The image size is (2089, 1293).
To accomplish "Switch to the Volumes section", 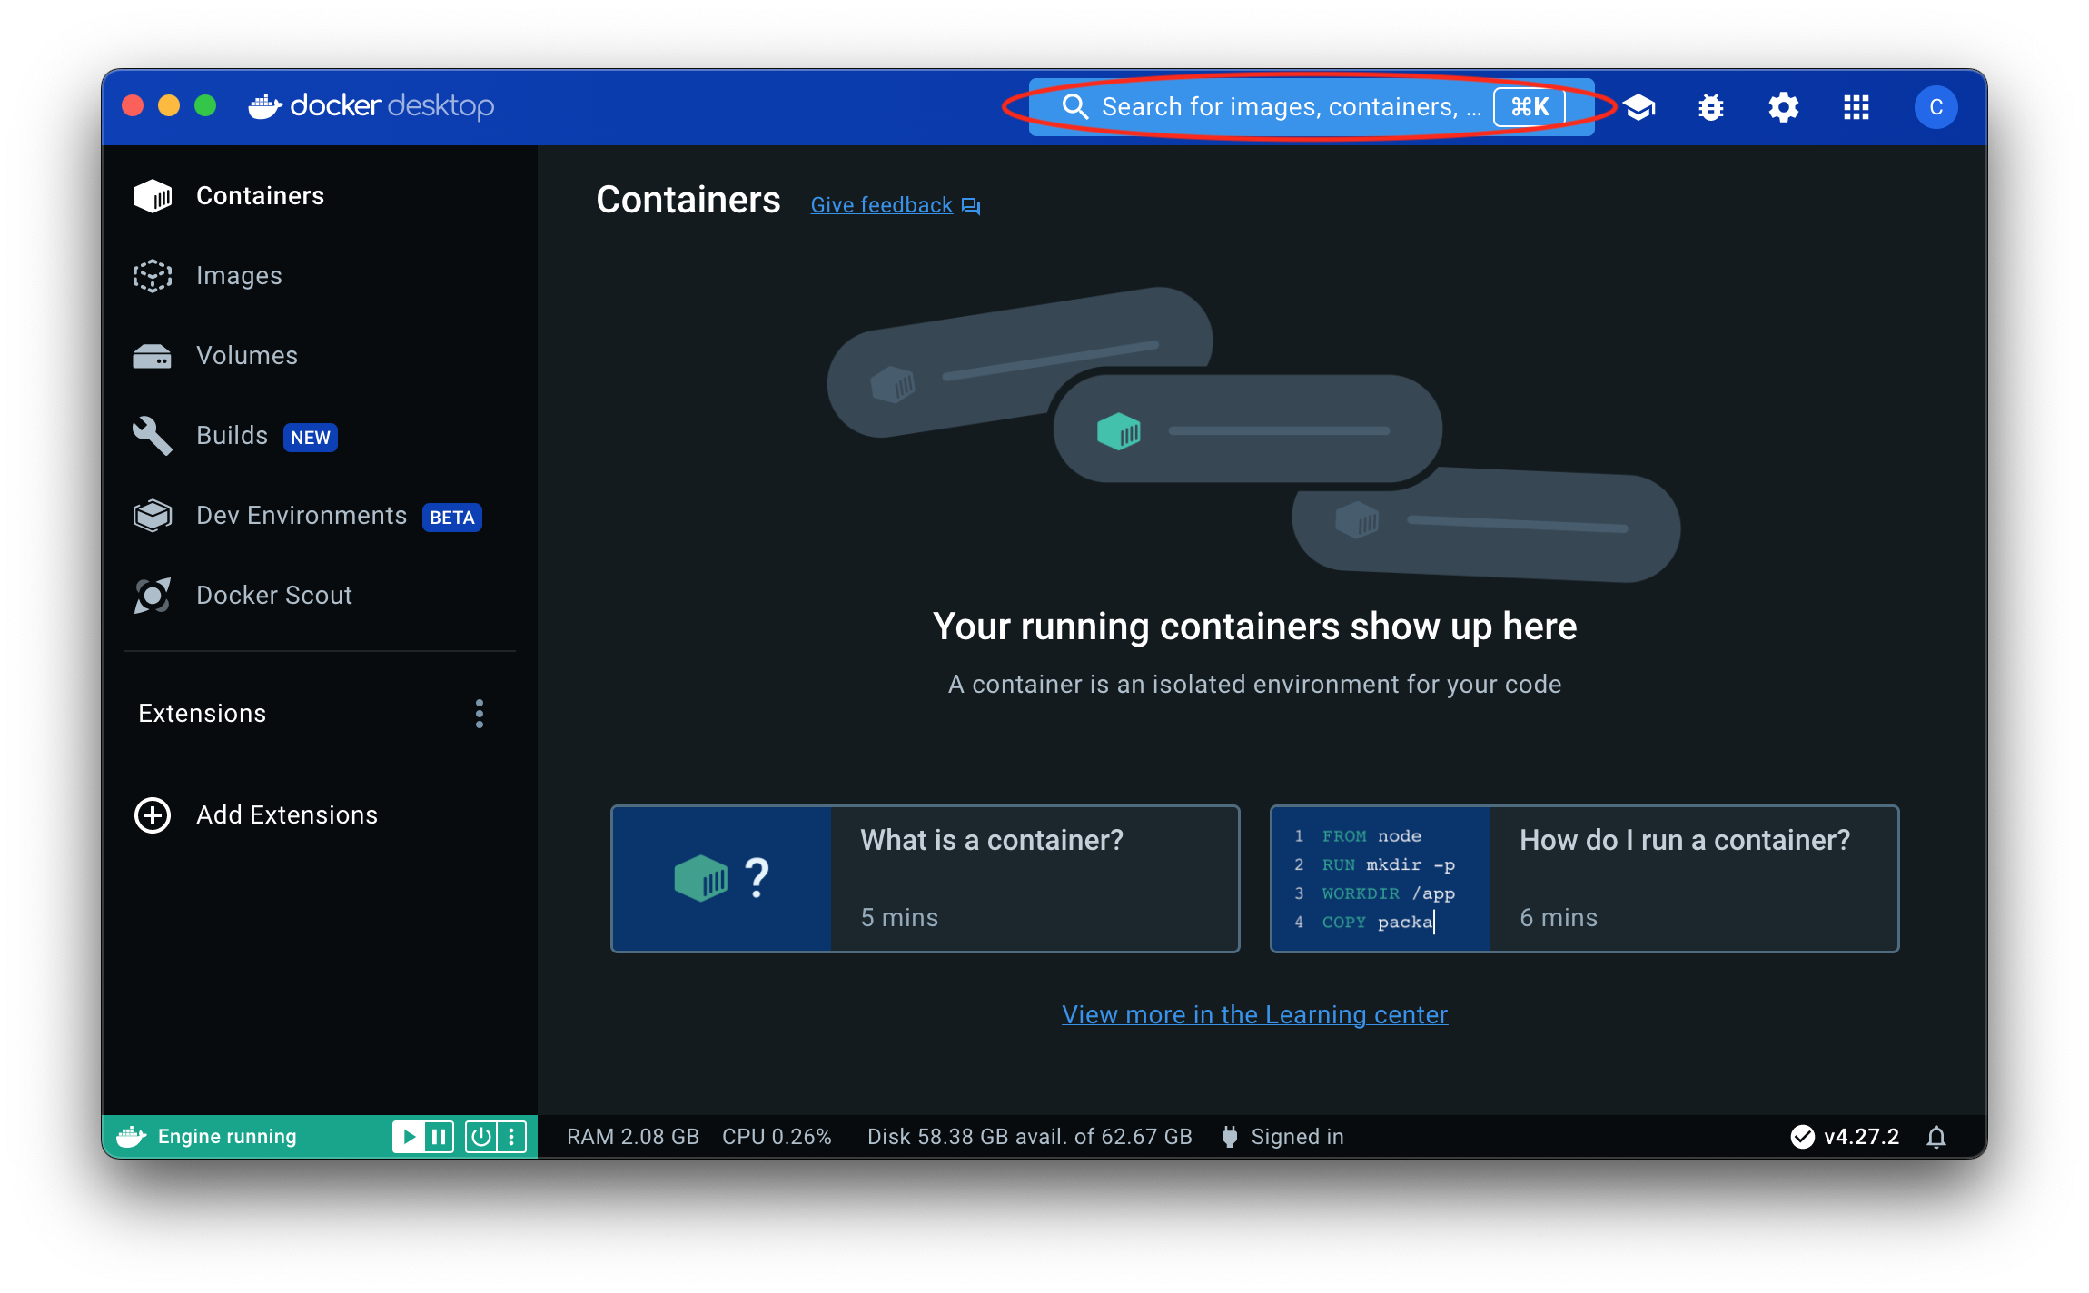I will coord(246,356).
